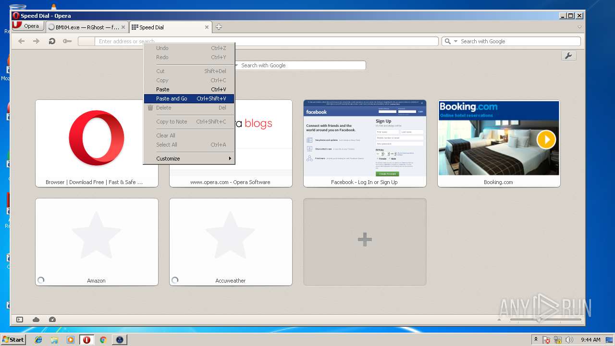Screen dimensions: 615x346
Task: Choose Paste and Go
Action: (x=189, y=99)
